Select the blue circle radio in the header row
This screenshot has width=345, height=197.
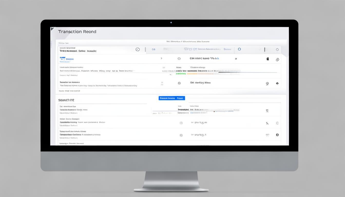[239, 49]
